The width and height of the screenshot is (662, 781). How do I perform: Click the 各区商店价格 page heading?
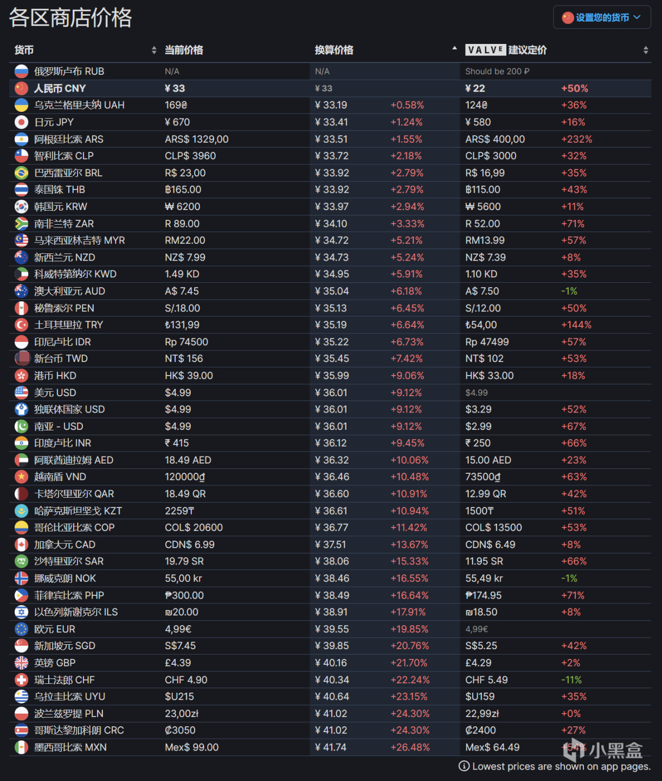tap(70, 18)
